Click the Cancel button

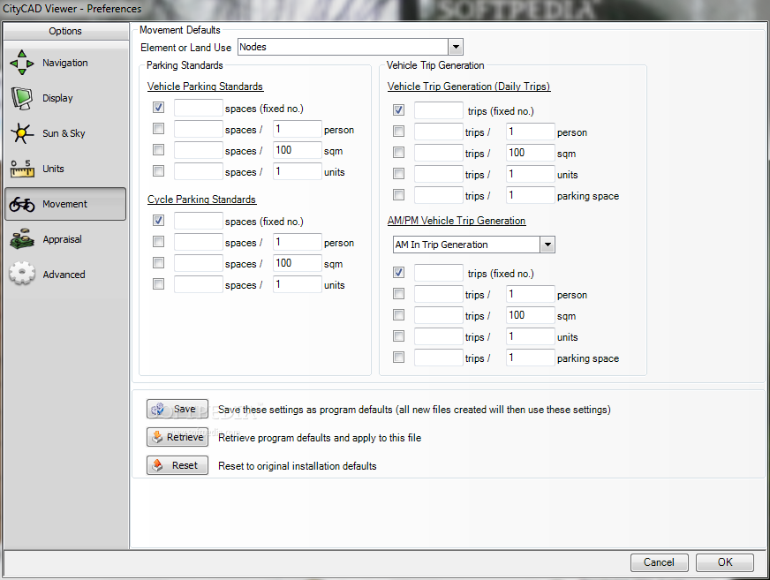click(660, 562)
